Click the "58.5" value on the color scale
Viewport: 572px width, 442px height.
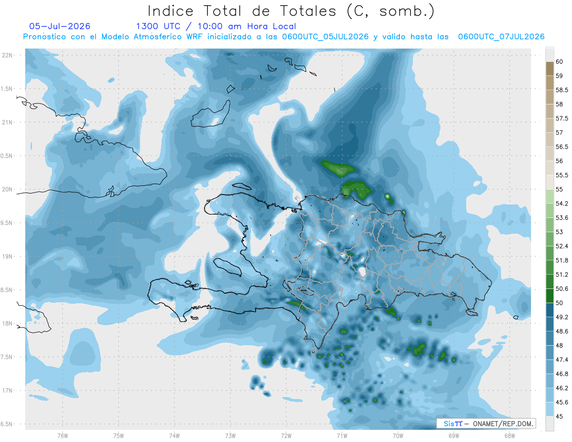(562, 90)
